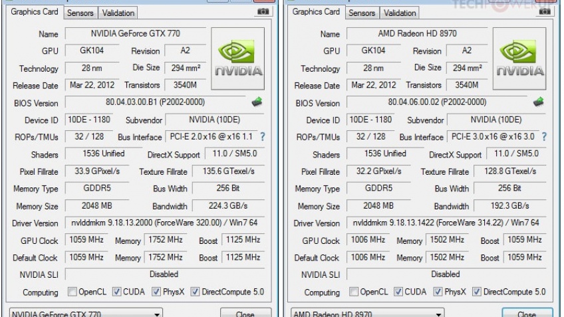Select Graphics Card tab in GTX 770 window

[x=35, y=12]
